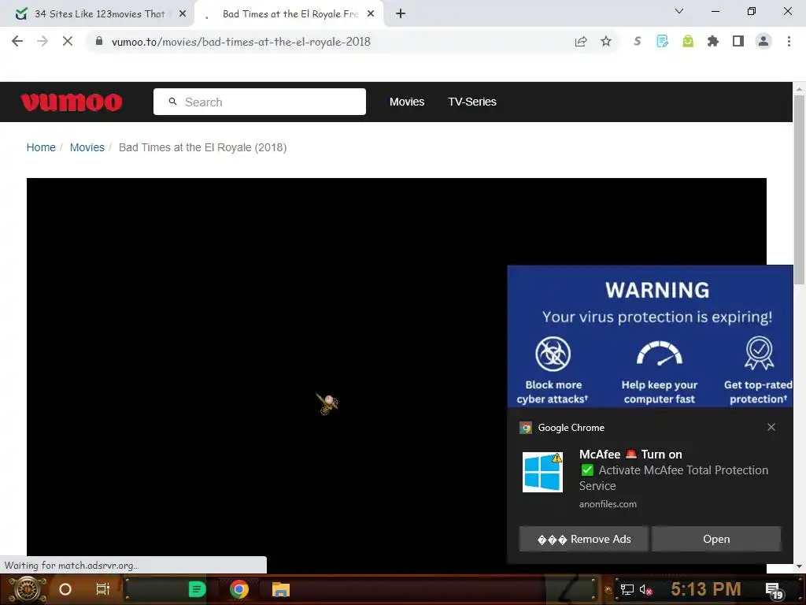Open the S extension icon in toolbar
This screenshot has width=806, height=605.
coord(638,41)
